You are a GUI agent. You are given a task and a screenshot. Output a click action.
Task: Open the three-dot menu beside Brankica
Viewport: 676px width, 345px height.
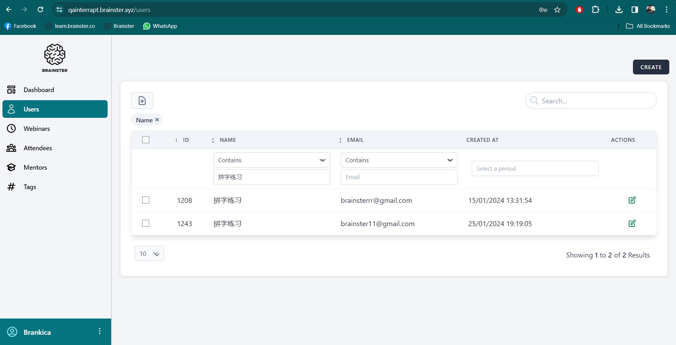(99, 331)
